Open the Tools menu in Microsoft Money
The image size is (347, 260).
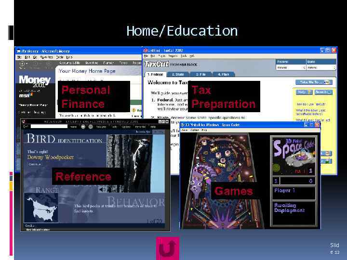point(60,57)
